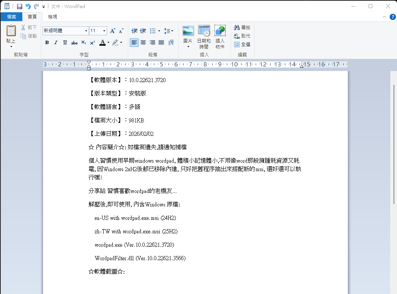This screenshot has height=294, width=397.
Task: Open the text highlight color dropdown arrow
Action: click(x=121, y=43)
